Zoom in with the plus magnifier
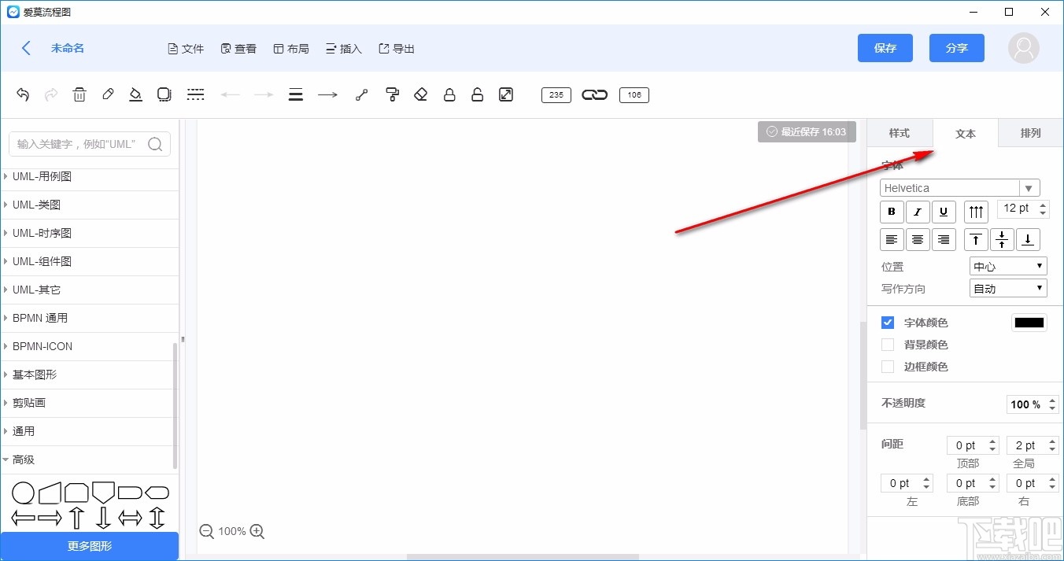The image size is (1064, 561). (x=257, y=532)
